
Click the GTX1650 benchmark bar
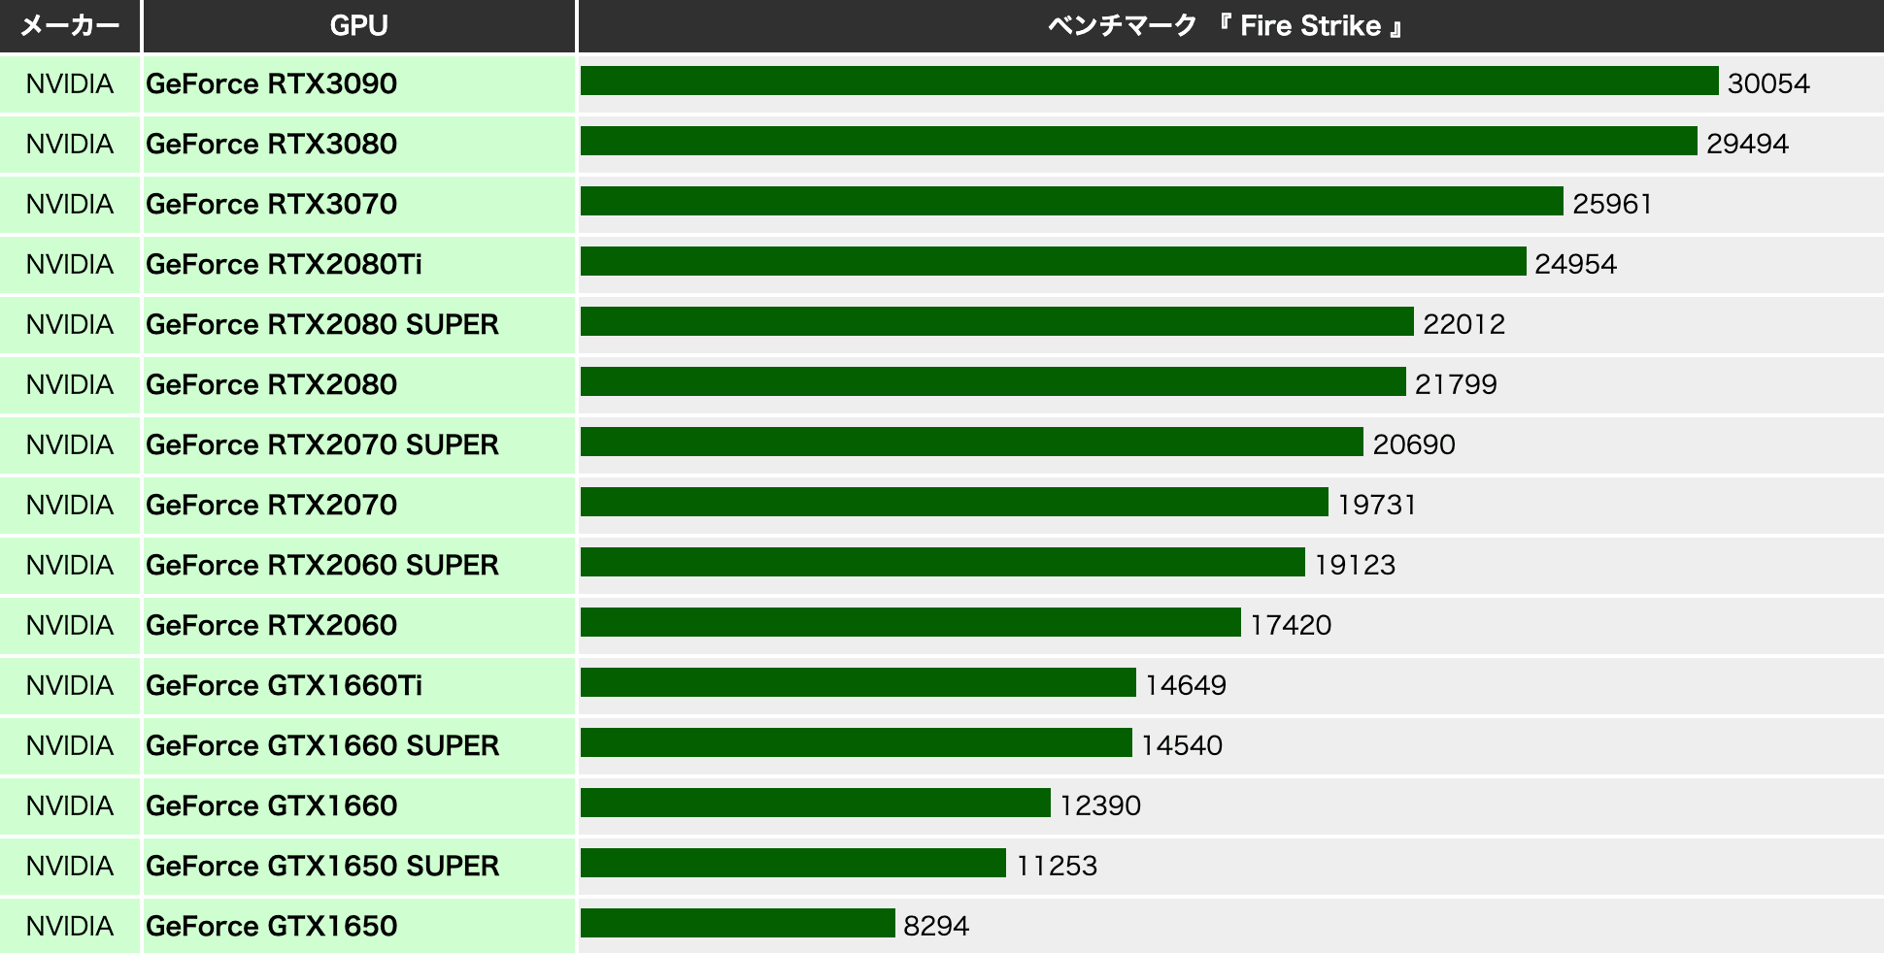[x=737, y=924]
